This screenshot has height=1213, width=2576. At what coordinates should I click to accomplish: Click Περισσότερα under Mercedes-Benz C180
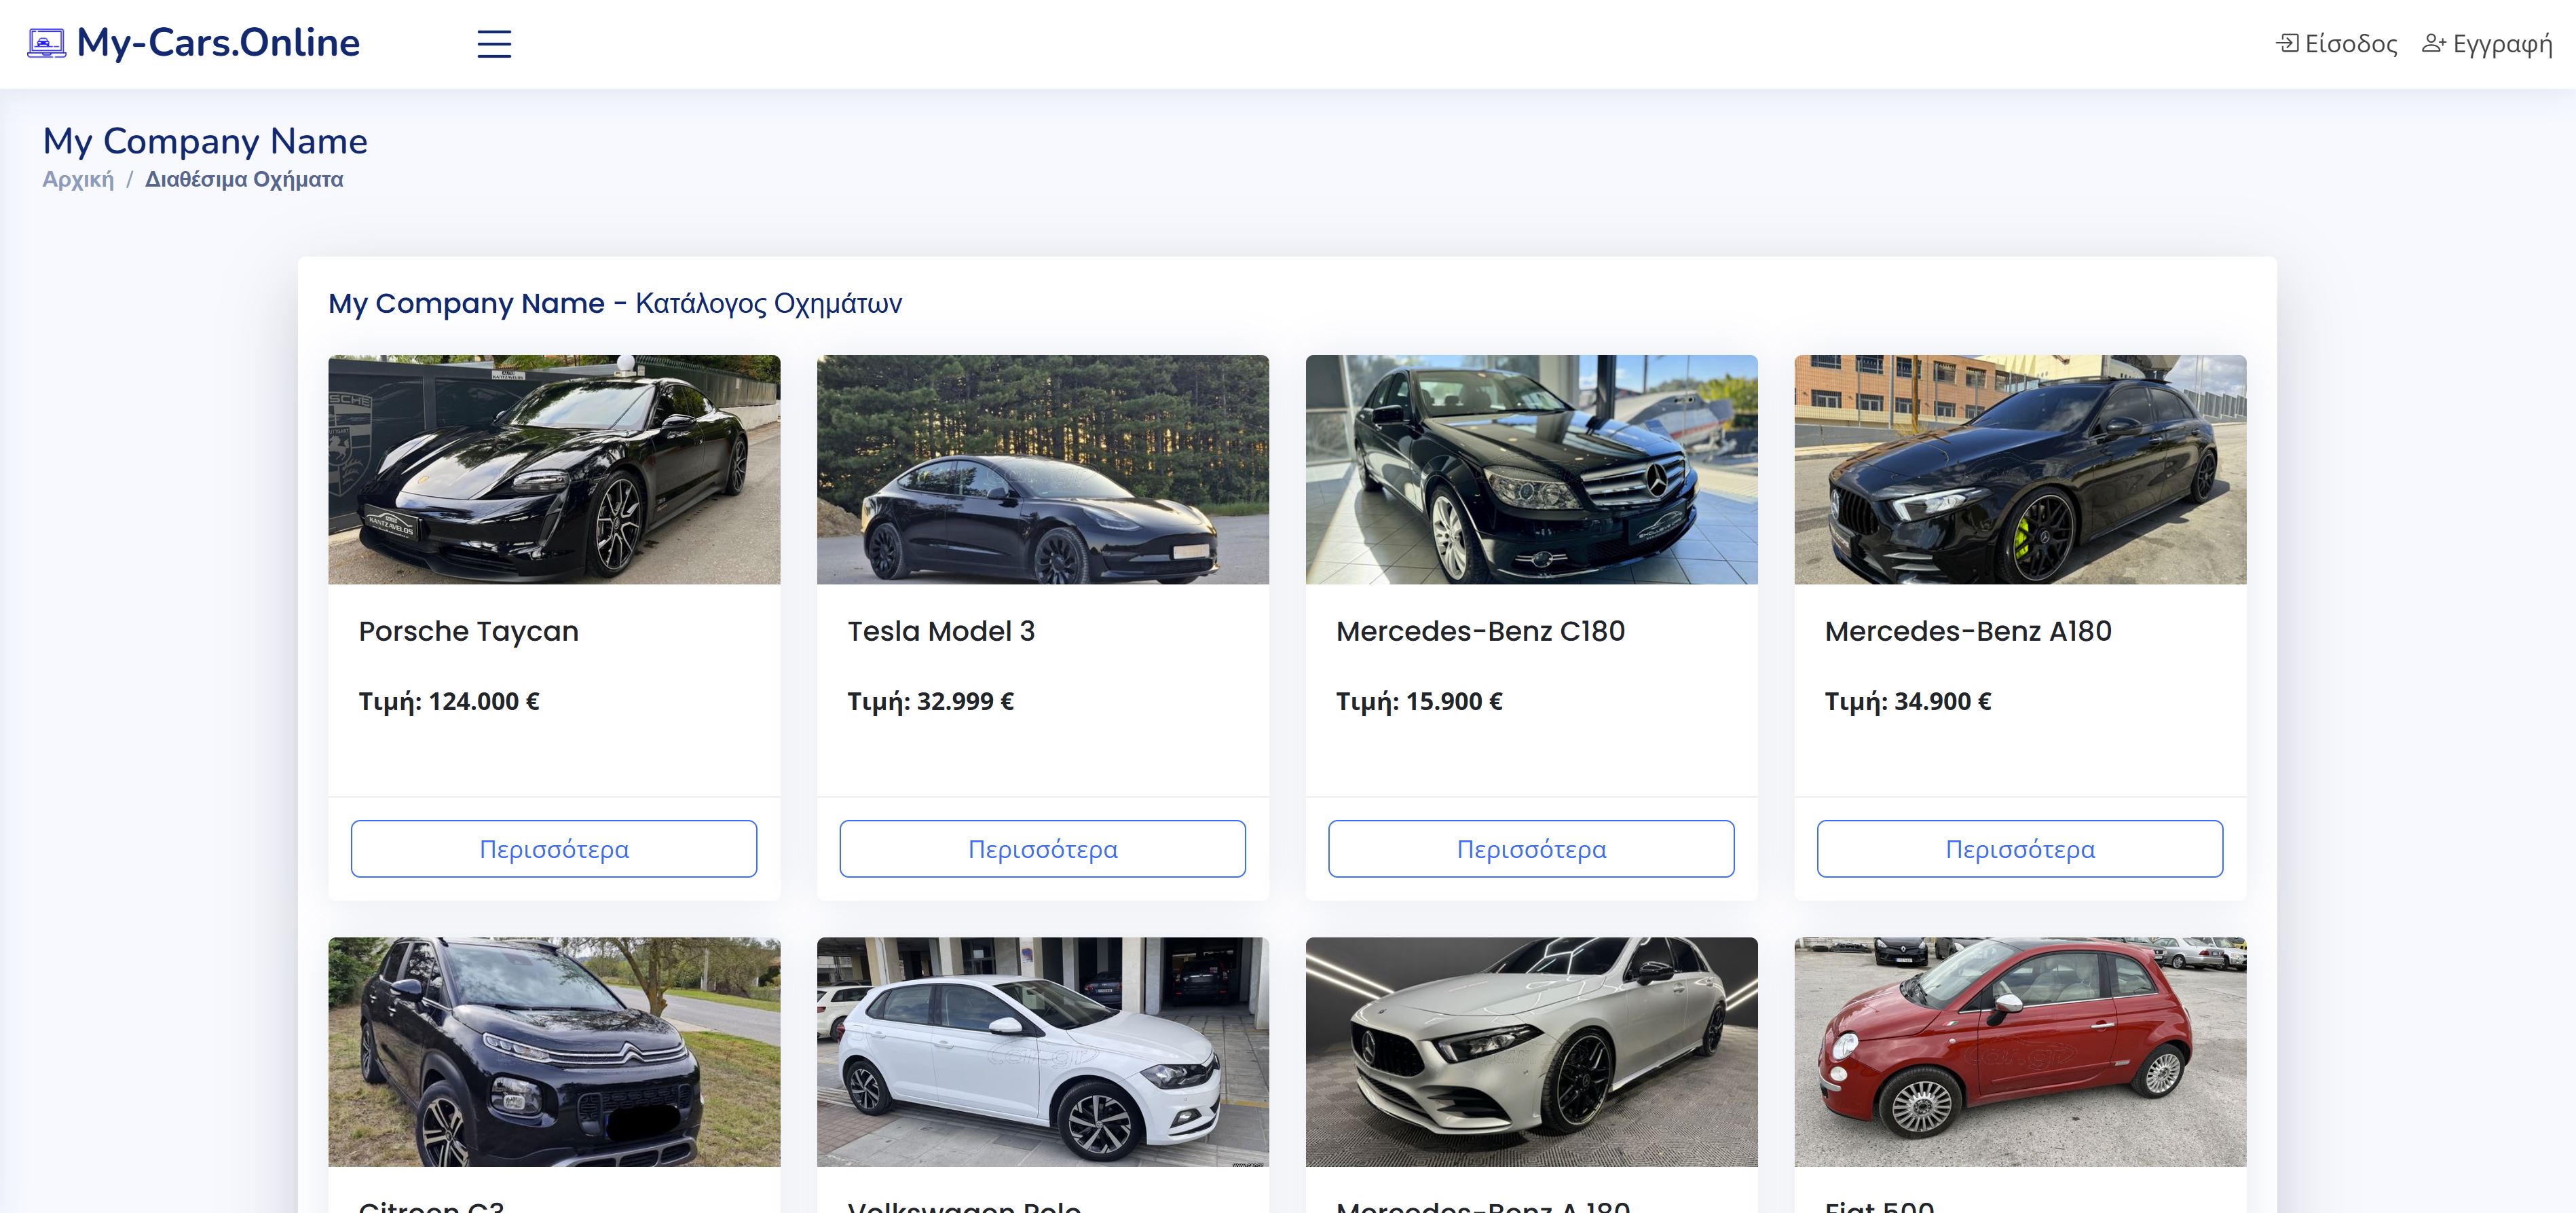click(1531, 849)
